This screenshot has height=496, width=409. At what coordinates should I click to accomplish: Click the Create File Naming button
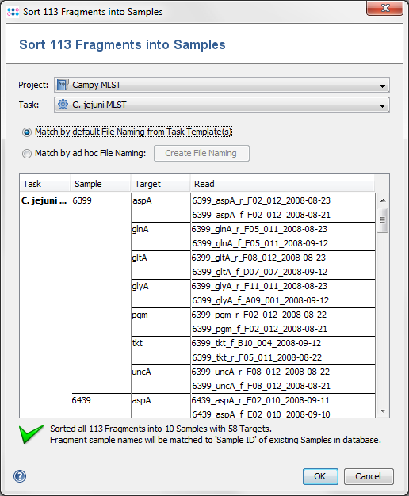(x=201, y=154)
